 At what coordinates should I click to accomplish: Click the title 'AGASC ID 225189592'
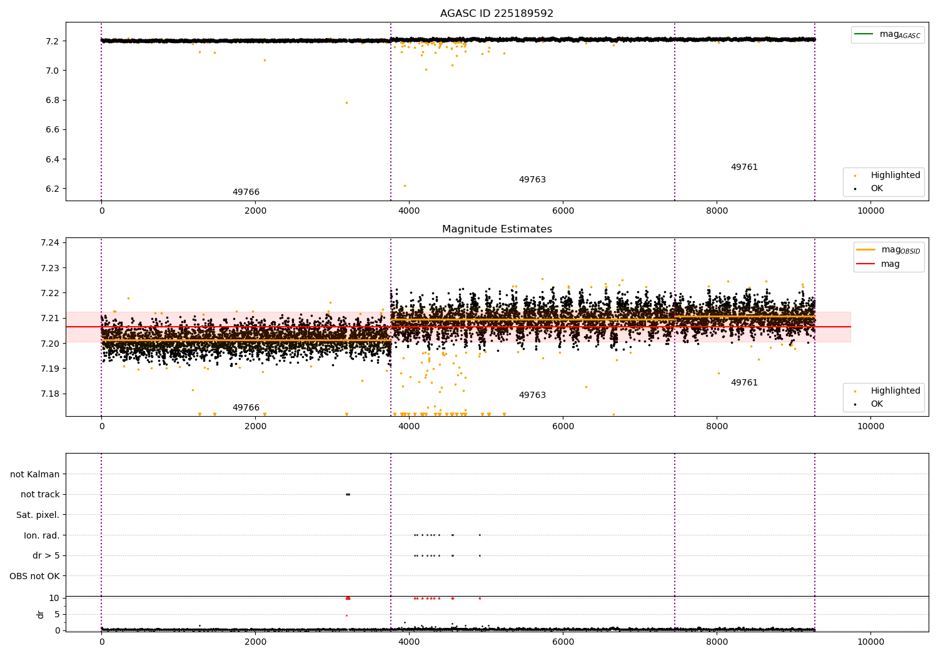coord(497,14)
